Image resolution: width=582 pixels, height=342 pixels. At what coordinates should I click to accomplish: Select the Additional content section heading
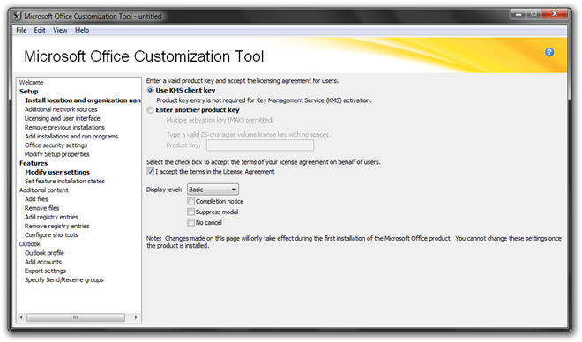44,190
